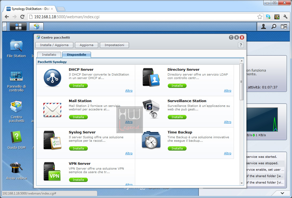The width and height of the screenshot is (292, 198).
Task: Open Altro link for Surveillance Station
Action: coord(227,122)
